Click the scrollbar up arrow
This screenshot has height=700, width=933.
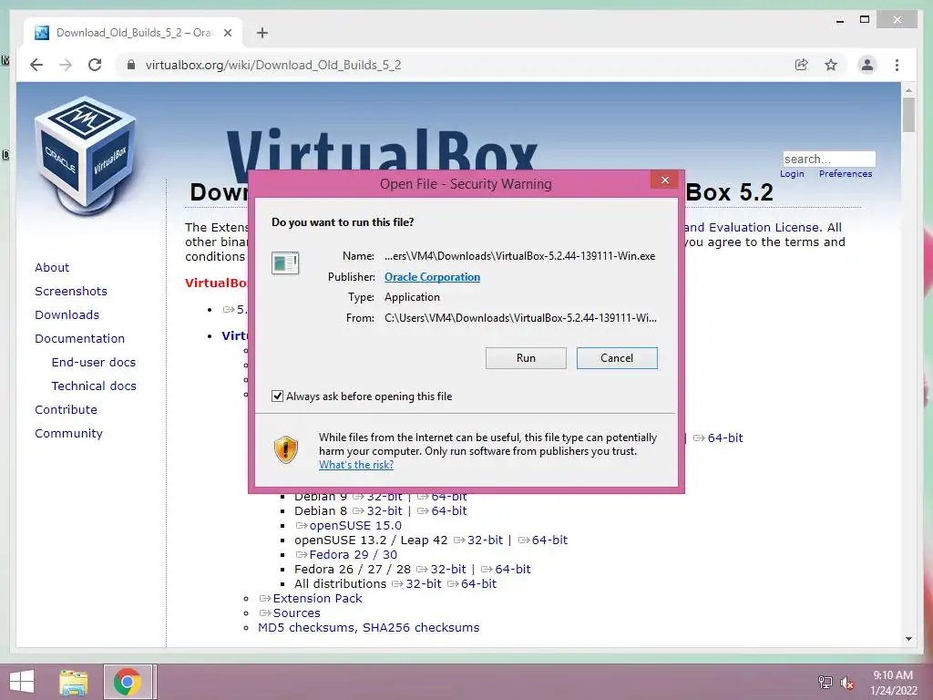tap(908, 90)
